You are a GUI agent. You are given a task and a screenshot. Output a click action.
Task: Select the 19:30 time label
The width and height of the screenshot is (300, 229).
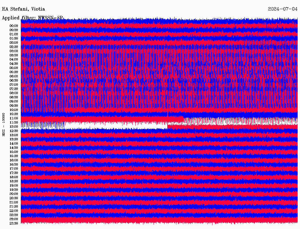pyautogui.click(x=14, y=190)
